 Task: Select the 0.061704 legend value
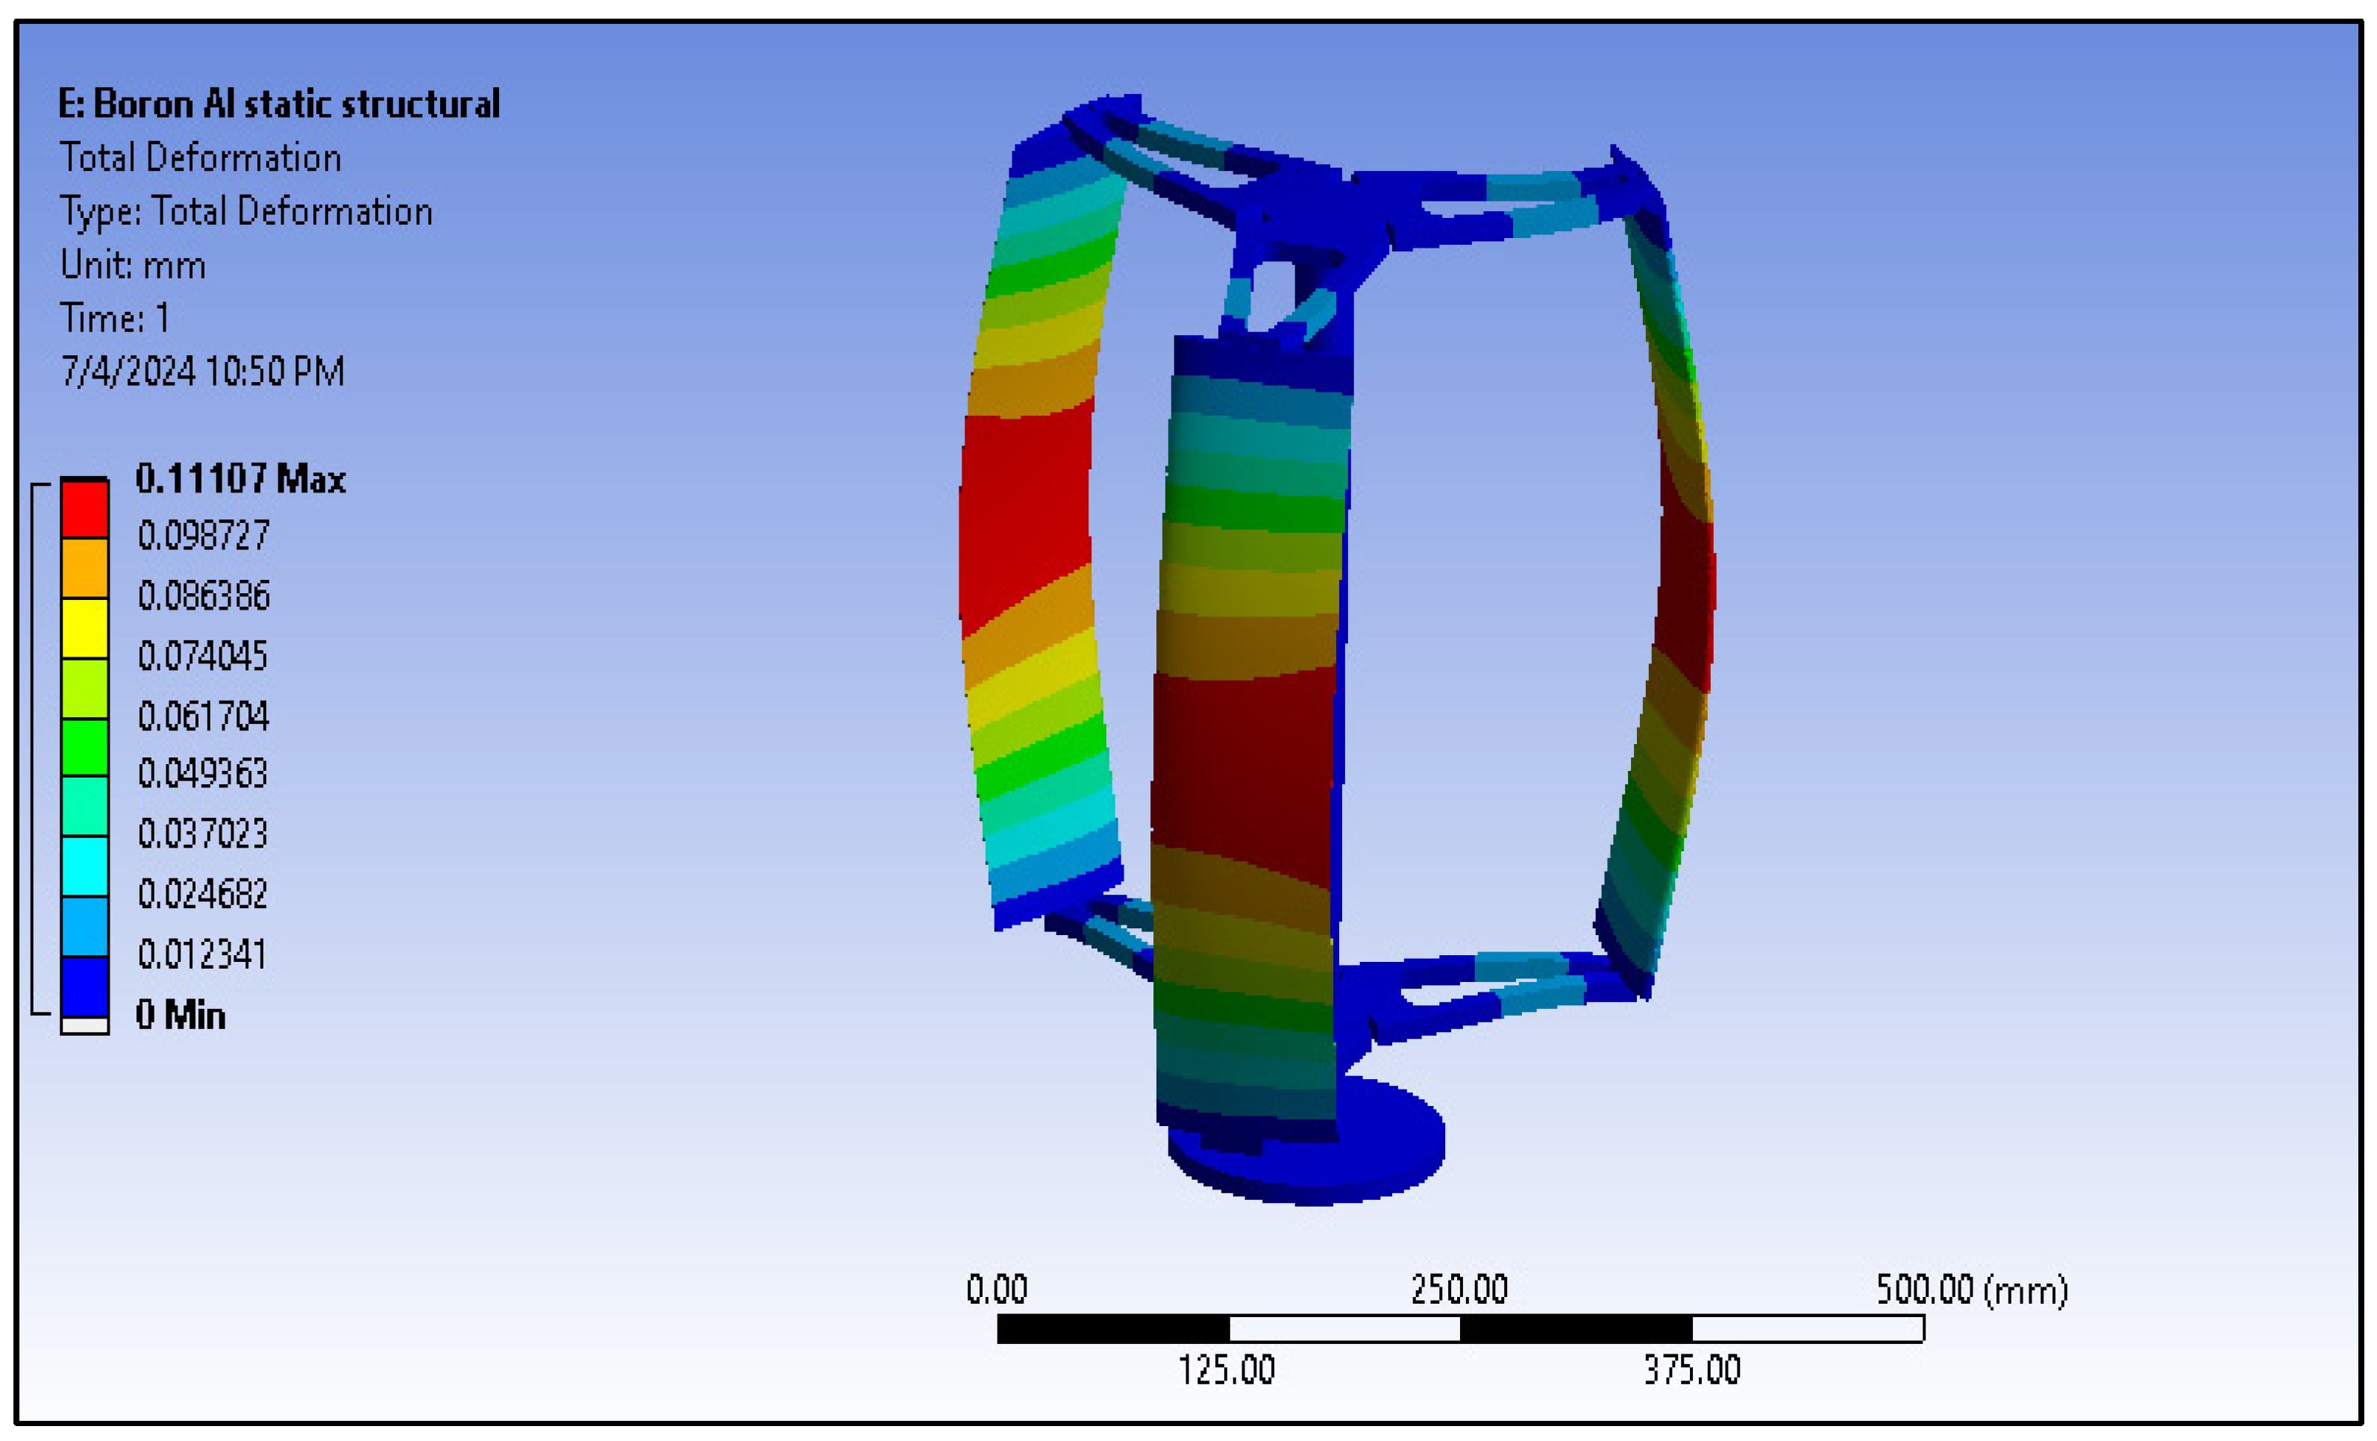pyautogui.click(x=204, y=716)
